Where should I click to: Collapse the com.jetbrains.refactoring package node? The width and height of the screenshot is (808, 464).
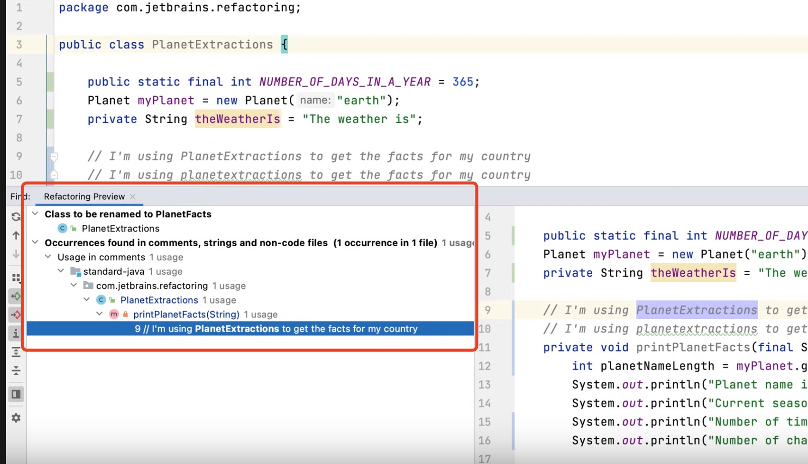click(74, 285)
